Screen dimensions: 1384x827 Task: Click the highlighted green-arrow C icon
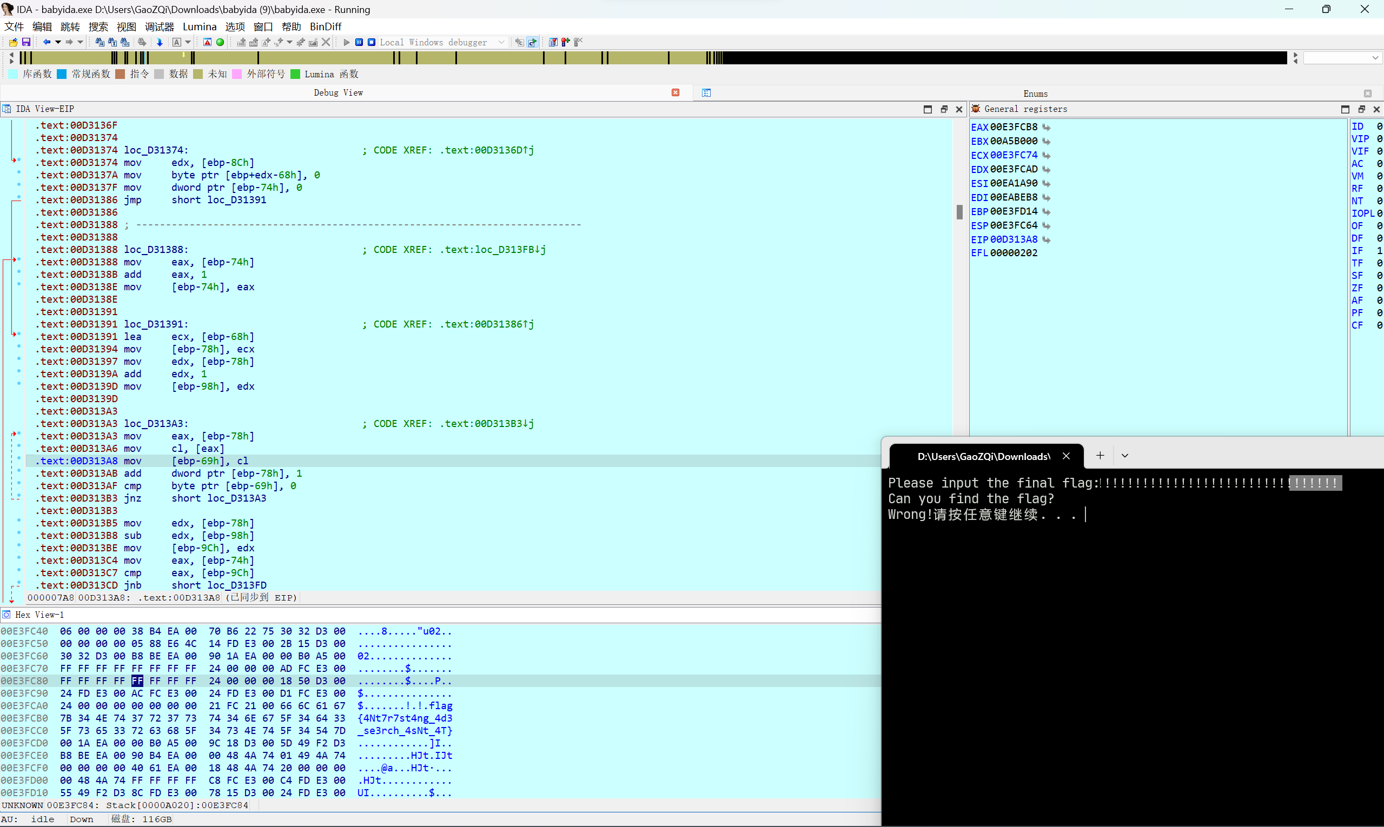pyautogui.click(x=533, y=42)
